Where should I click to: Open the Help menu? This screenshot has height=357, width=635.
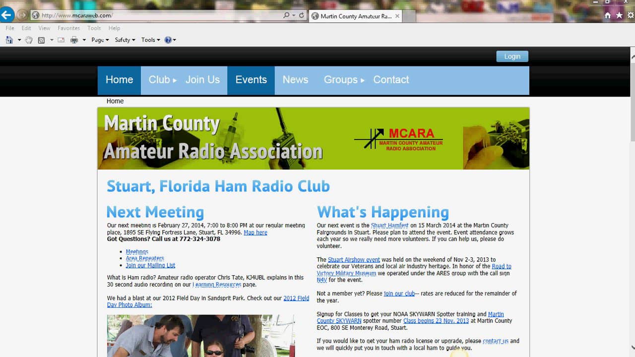pos(114,28)
